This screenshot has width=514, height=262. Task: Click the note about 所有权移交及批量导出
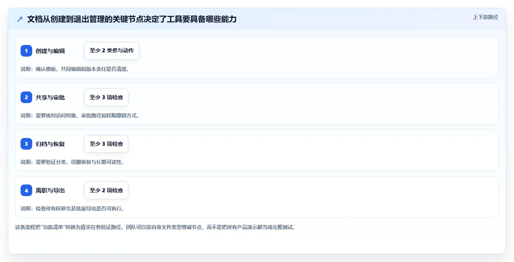(73, 209)
